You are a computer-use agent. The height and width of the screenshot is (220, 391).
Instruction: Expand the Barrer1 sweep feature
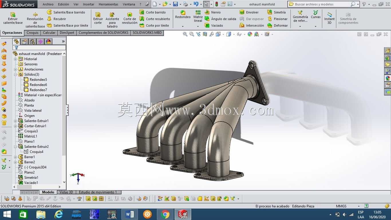15,157
